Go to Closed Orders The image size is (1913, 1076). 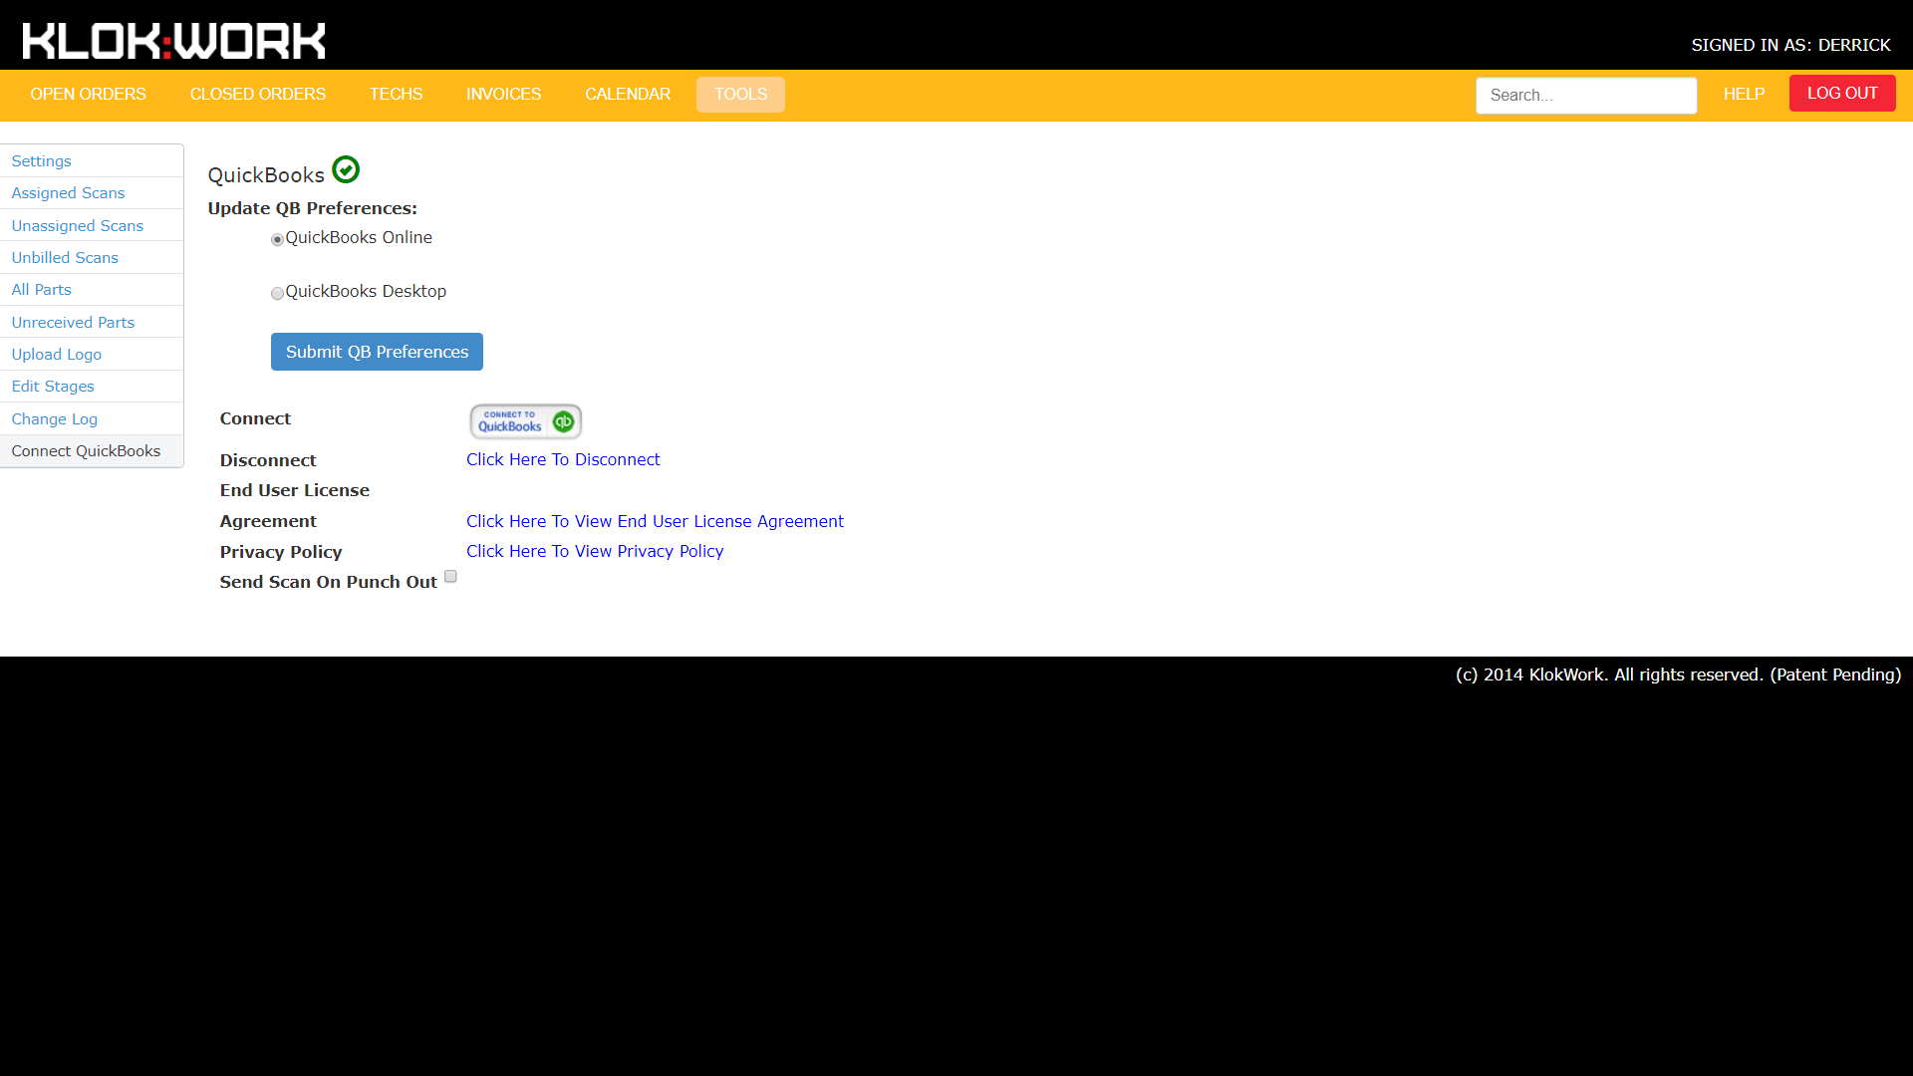[x=258, y=94]
